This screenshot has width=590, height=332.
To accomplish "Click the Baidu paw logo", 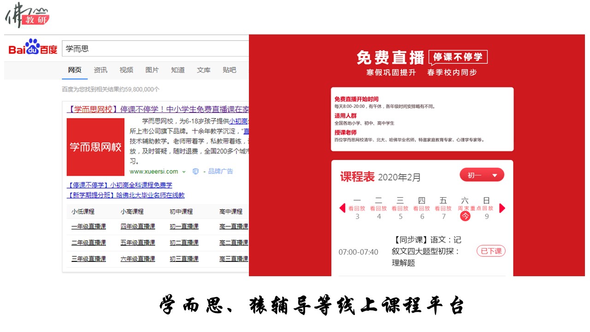I will click(33, 47).
